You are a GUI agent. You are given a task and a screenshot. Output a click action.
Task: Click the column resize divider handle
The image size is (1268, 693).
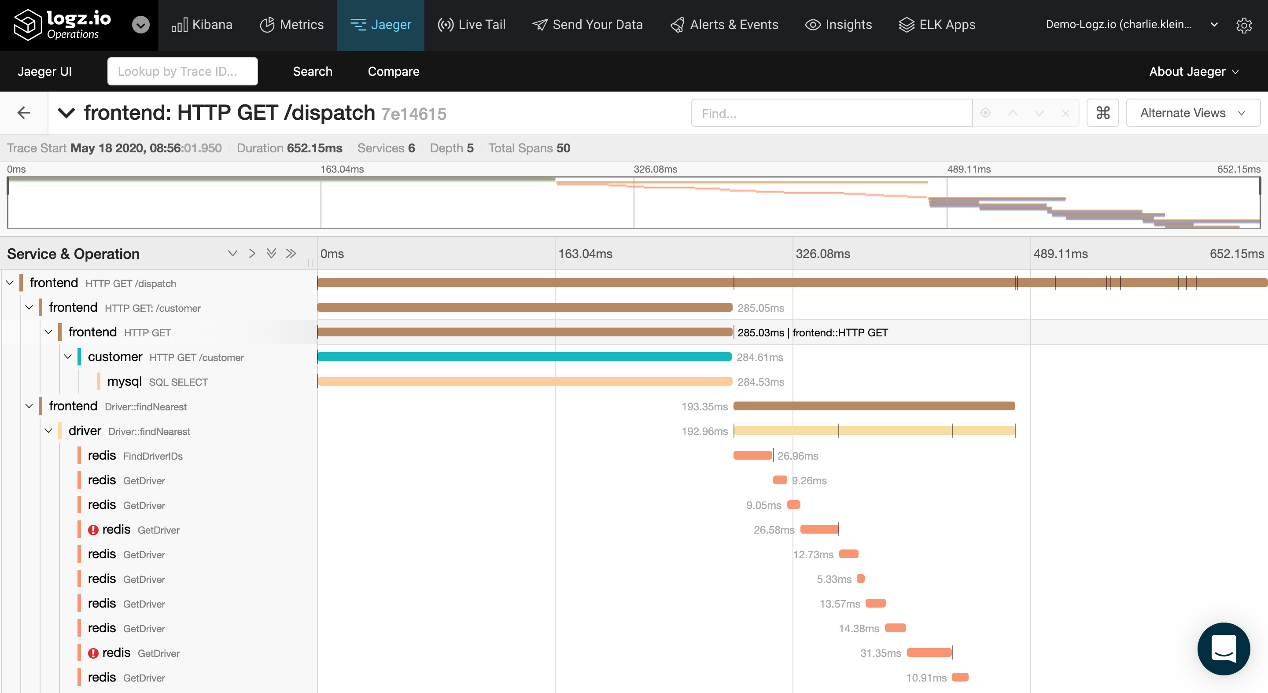point(310,262)
